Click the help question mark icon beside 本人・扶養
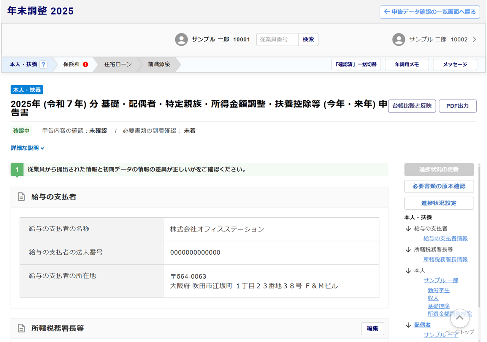487x342 pixels. tap(43, 65)
